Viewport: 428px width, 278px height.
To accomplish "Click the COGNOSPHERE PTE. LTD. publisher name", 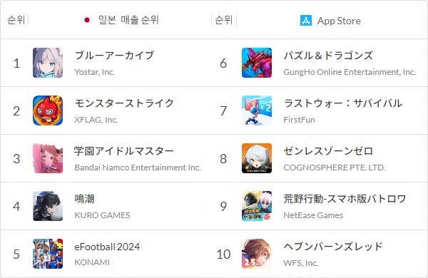I will point(335,168).
